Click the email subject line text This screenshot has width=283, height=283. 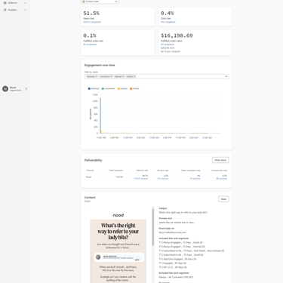point(183,213)
